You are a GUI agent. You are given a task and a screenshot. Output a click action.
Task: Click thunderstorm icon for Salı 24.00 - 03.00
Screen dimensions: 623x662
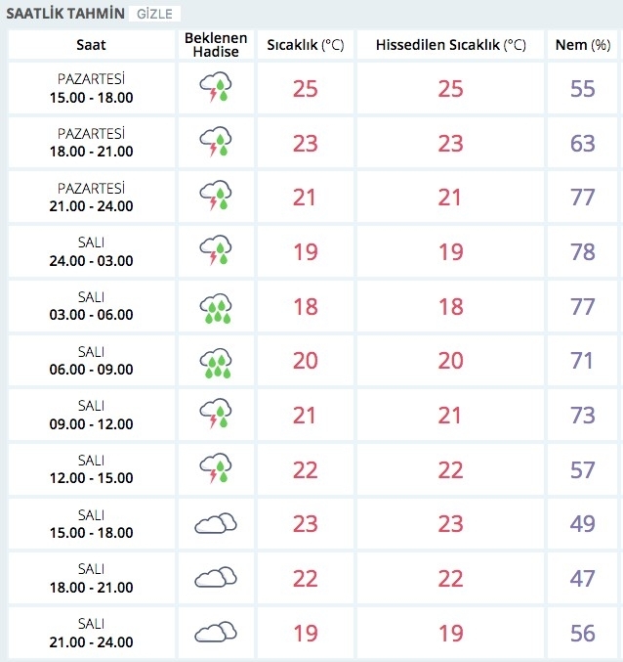(x=215, y=253)
